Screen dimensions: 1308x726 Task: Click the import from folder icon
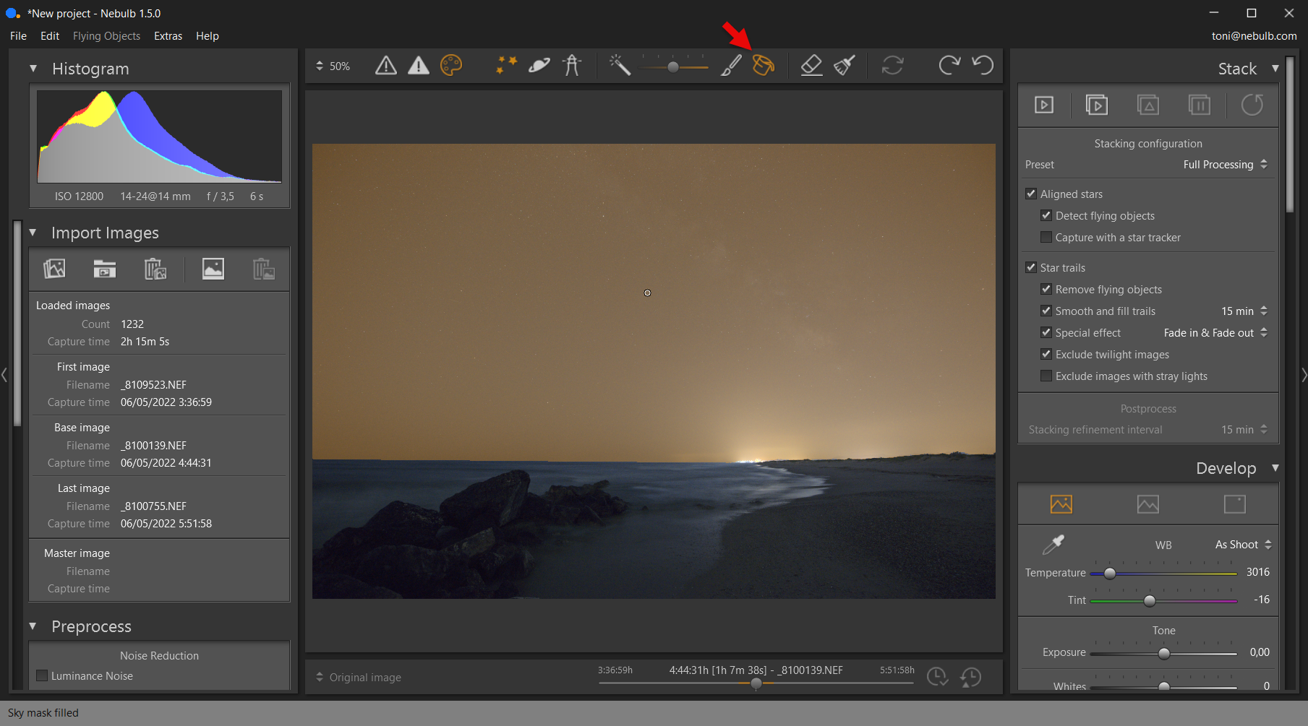pos(105,269)
